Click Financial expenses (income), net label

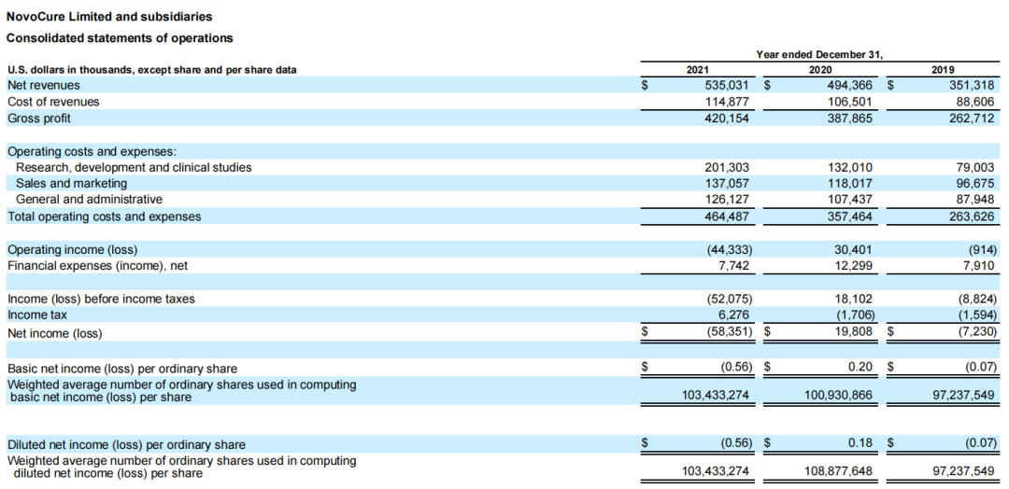97,265
